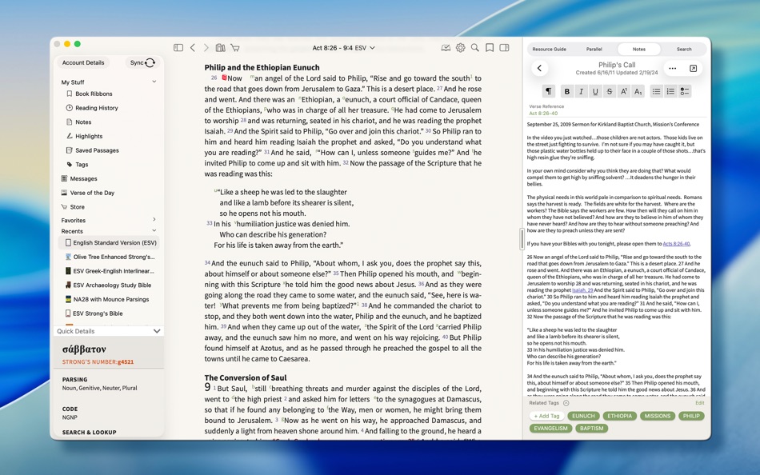
Task: Select the bullet list icon in the note editor
Action: [x=657, y=91]
